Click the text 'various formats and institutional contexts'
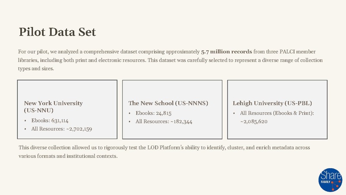 (x=68, y=156)
